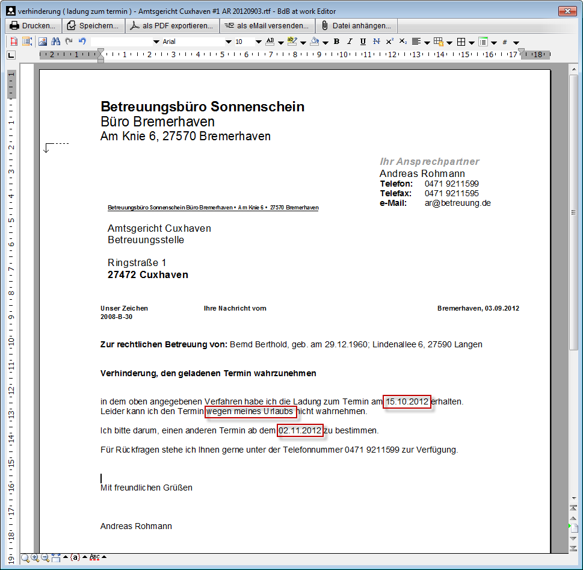Toggle strikethrough formatting

tap(376, 42)
